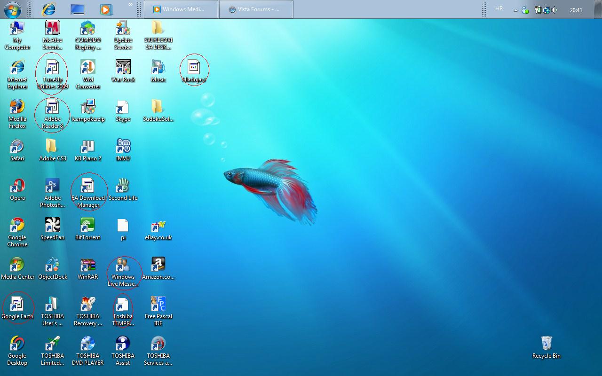Screen dimensions: 602x376
Task: Open My Computer desktop icon
Action: click(x=17, y=36)
